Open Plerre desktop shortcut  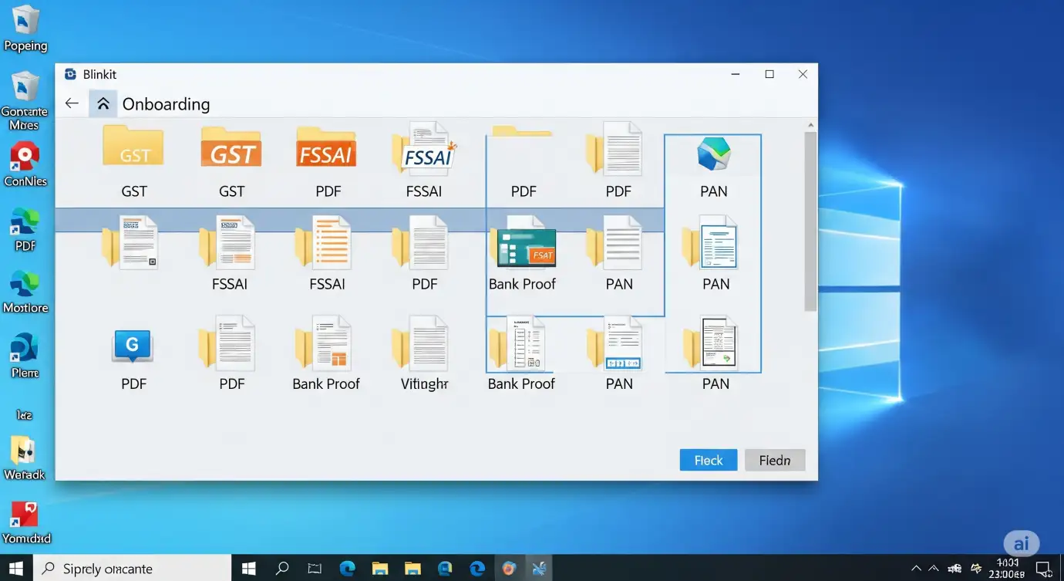coord(25,349)
